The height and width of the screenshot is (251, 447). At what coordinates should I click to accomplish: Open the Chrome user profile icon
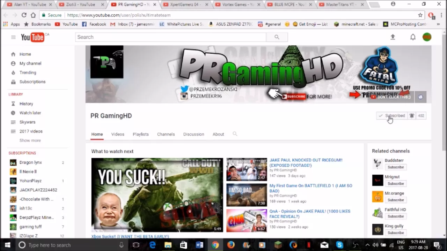pos(393,4)
